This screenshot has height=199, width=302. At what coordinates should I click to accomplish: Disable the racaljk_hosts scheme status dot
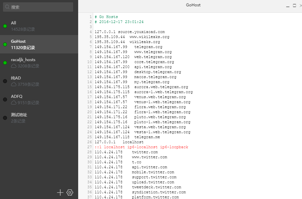(x=5, y=63)
